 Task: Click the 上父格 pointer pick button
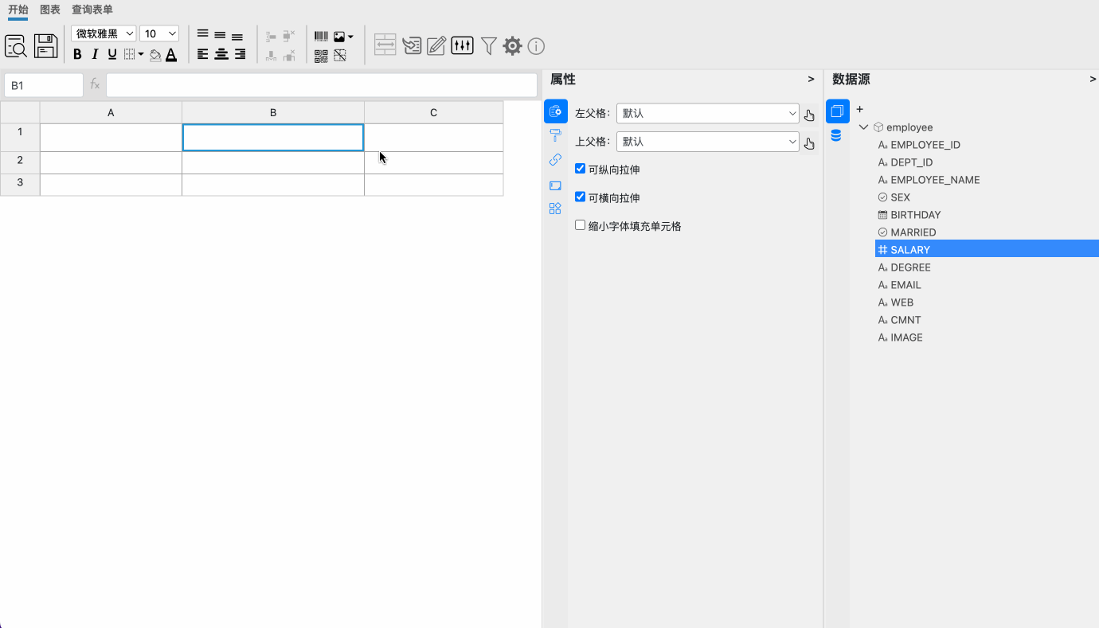(809, 143)
